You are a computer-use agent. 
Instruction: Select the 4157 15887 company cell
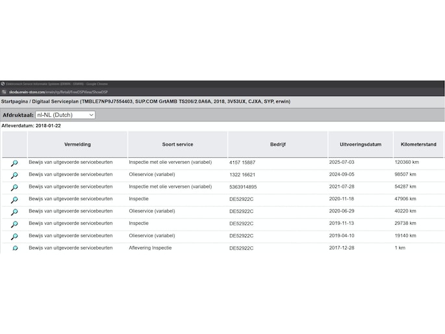[242, 162]
